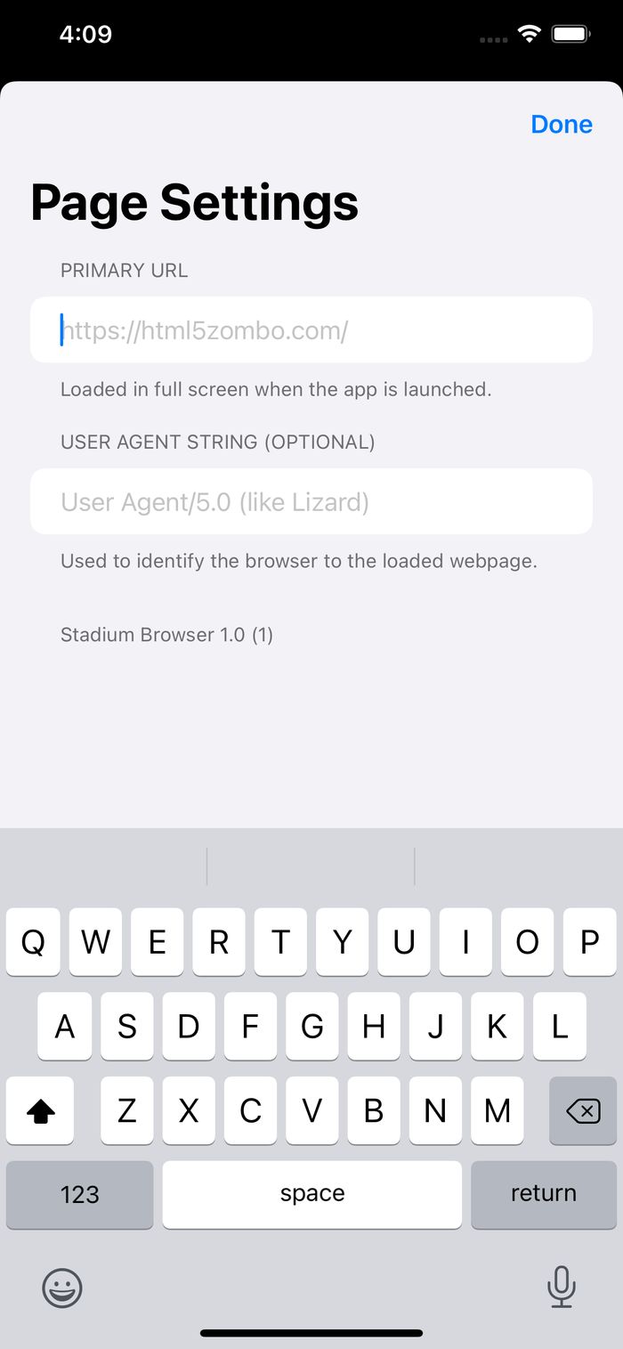Tap the battery status icon

click(x=571, y=35)
